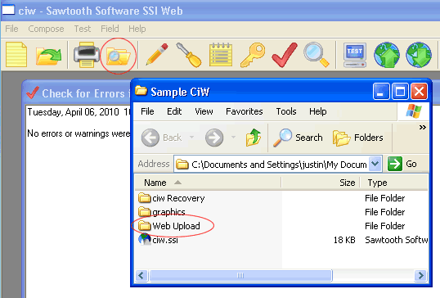Click the scroll left arrow
The image size is (440, 298).
point(141,276)
